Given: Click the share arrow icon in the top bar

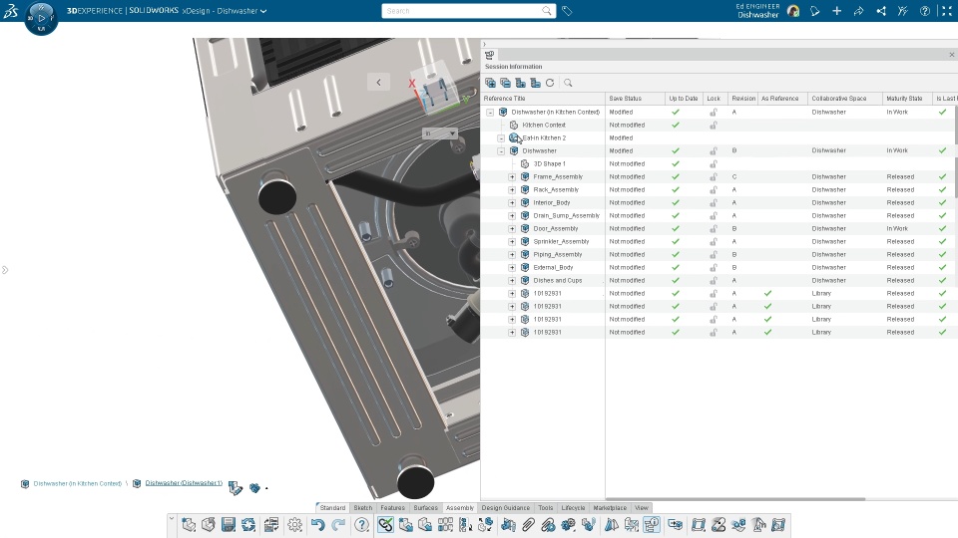Looking at the screenshot, I should (858, 11).
